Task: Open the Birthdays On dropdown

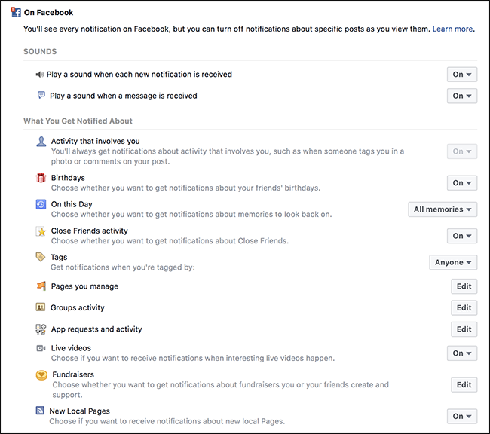Action: pyautogui.click(x=463, y=182)
